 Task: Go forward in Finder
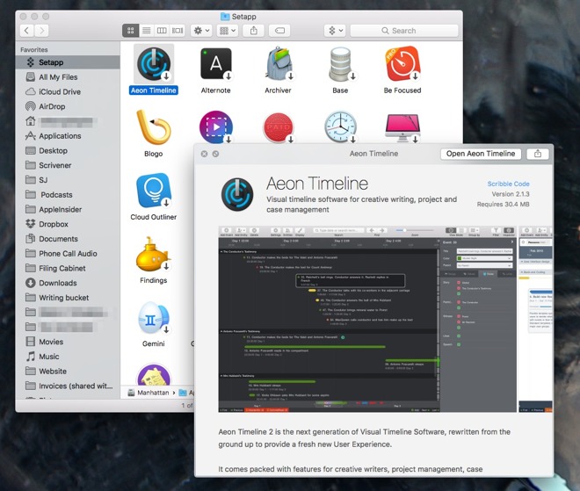click(x=42, y=31)
